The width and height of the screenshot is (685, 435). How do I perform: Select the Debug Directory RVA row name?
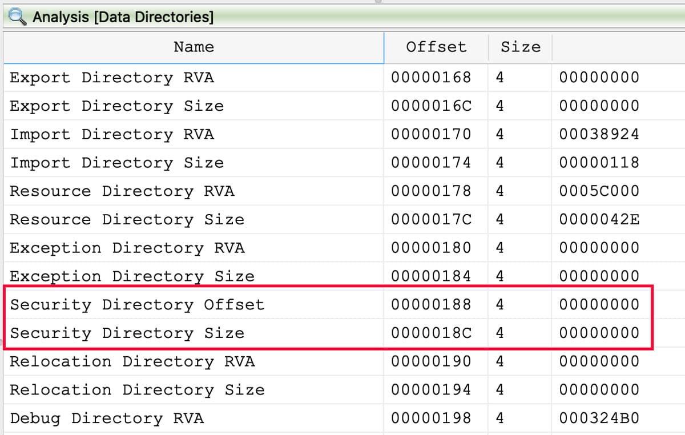pos(107,418)
